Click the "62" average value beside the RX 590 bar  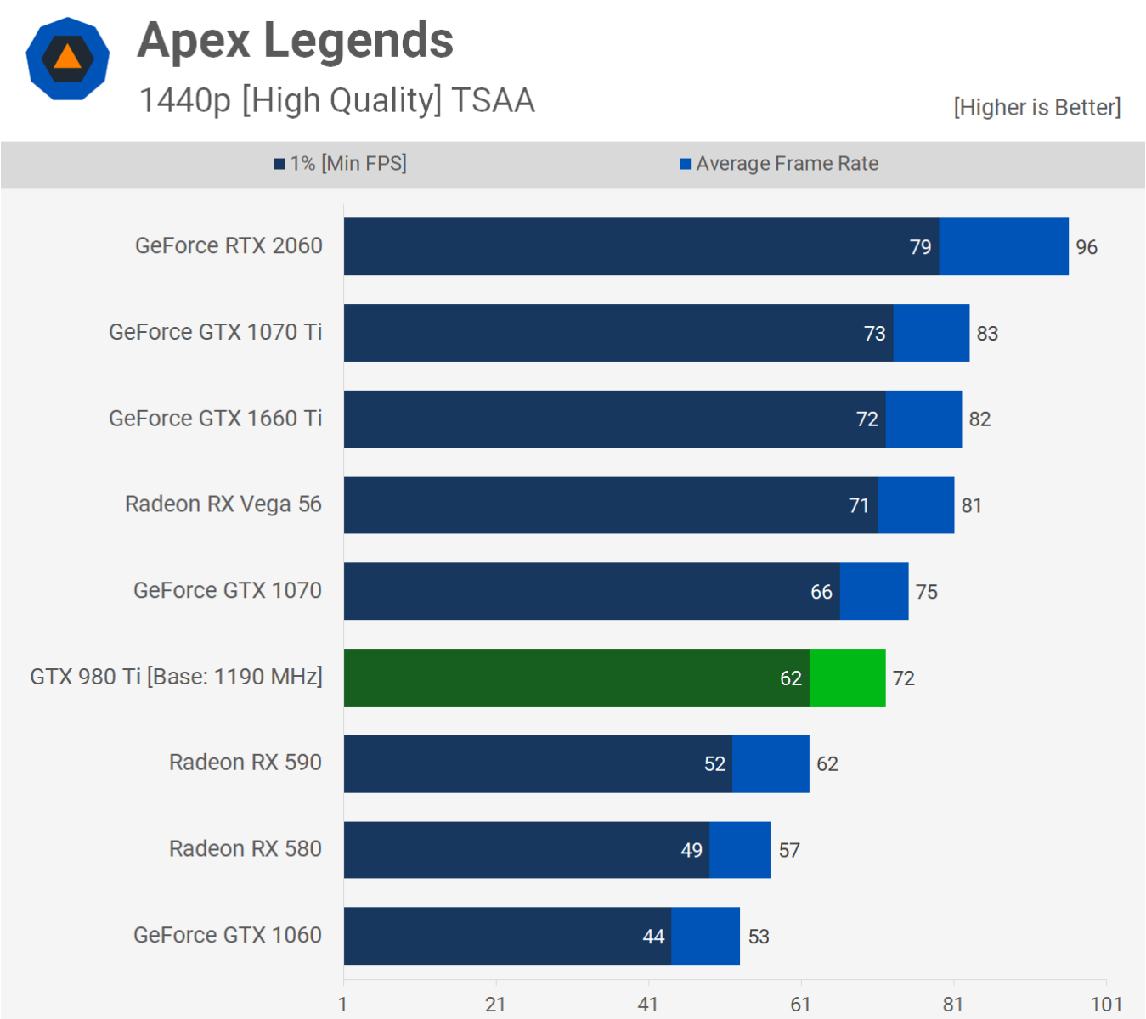click(x=827, y=764)
